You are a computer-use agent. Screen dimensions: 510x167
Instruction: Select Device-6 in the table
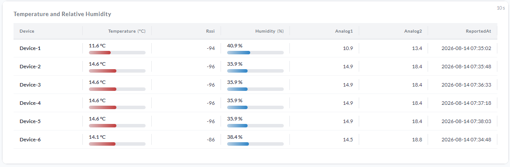click(30, 140)
